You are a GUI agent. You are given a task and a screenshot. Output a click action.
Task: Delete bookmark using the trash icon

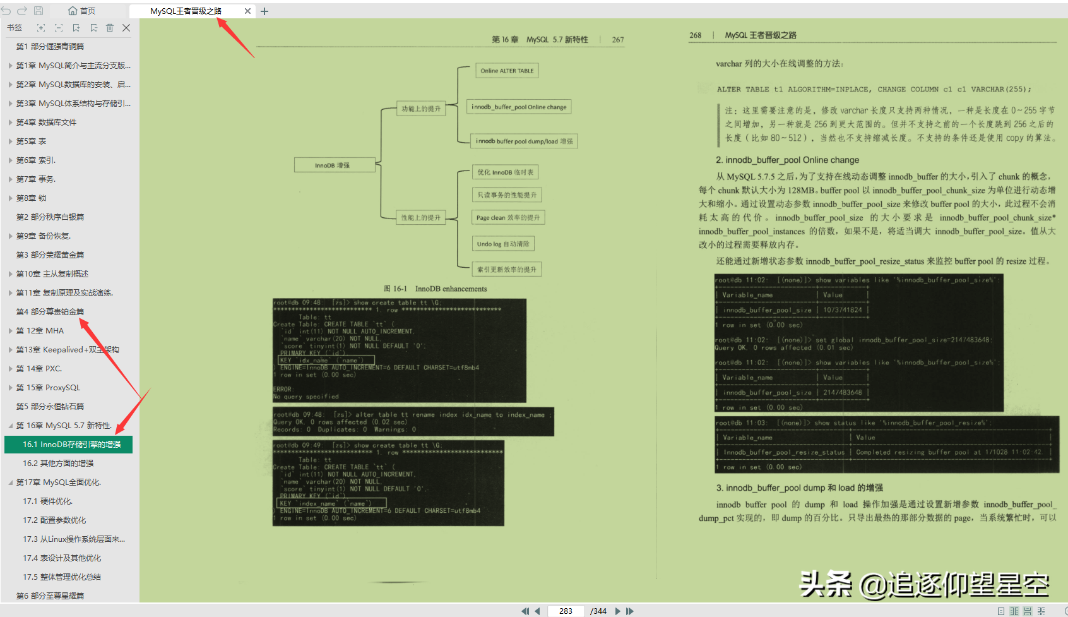pyautogui.click(x=110, y=28)
